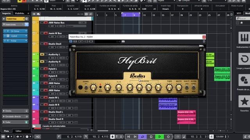
Task: Select the pink Bagera (Gtr L DI) clip
Action: [186, 114]
